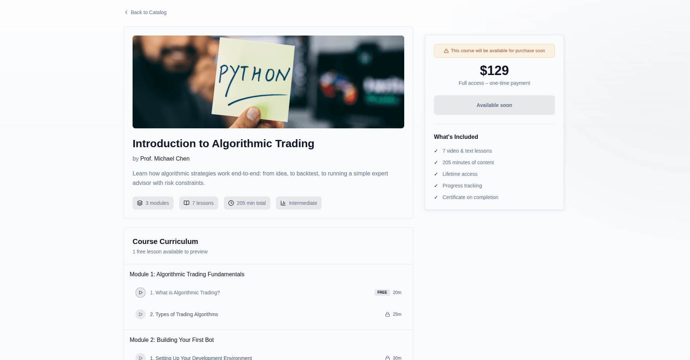
Task: Click the Intermediate level badge text
Action: (303, 203)
